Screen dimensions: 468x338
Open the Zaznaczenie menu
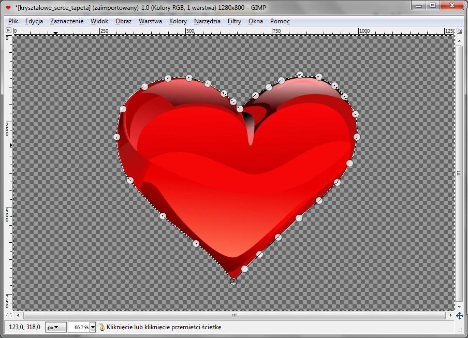[67, 21]
